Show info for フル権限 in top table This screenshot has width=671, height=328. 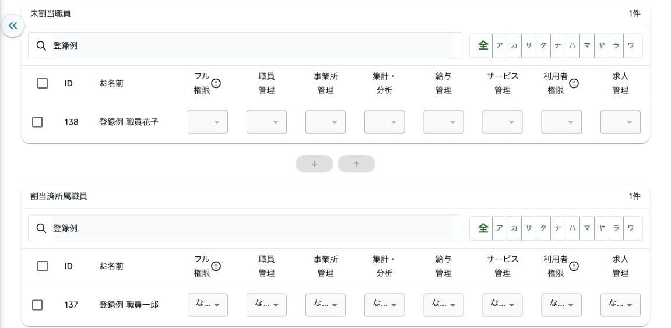(x=216, y=83)
